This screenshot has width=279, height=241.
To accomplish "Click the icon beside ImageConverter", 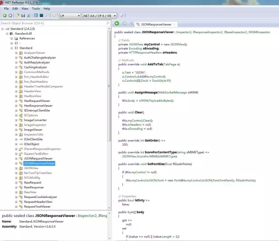I will [21, 120].
